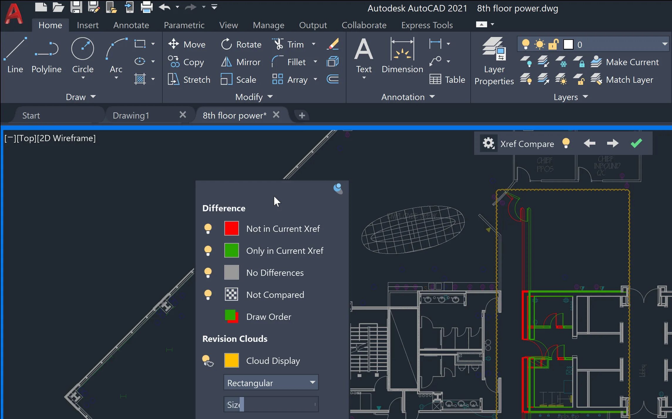
Task: Click the Mirror tool icon
Action: point(226,62)
